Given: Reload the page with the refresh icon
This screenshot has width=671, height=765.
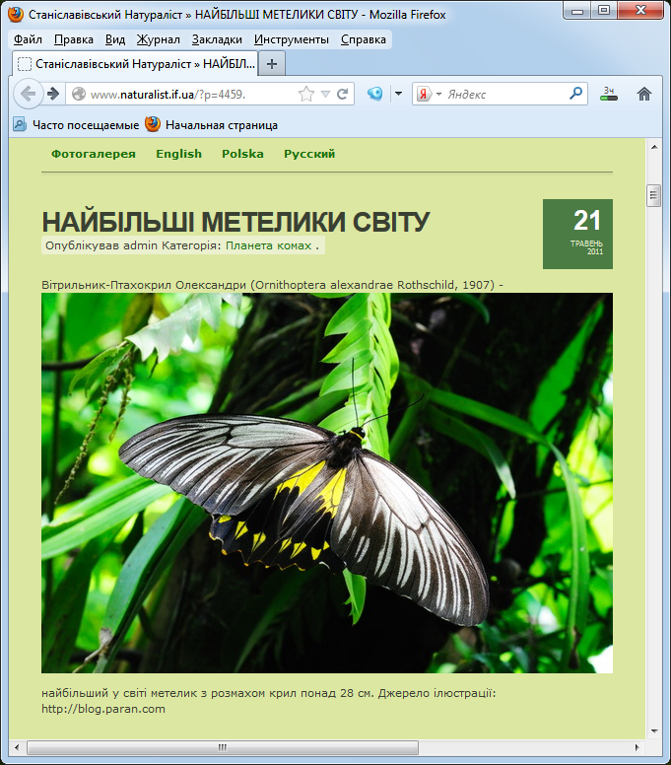Looking at the screenshot, I should 343,95.
